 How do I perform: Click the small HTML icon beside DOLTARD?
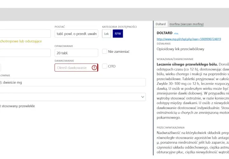click(x=176, y=34)
